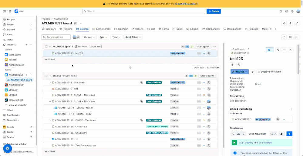The image size is (303, 156).
Task: Click the Start sprint button
Action: click(203, 47)
